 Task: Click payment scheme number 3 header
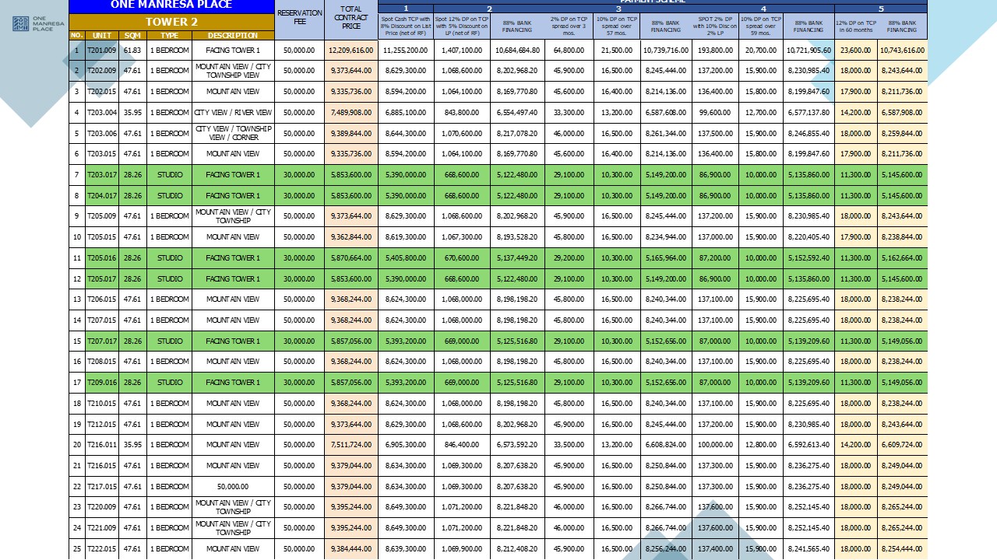[617, 9]
